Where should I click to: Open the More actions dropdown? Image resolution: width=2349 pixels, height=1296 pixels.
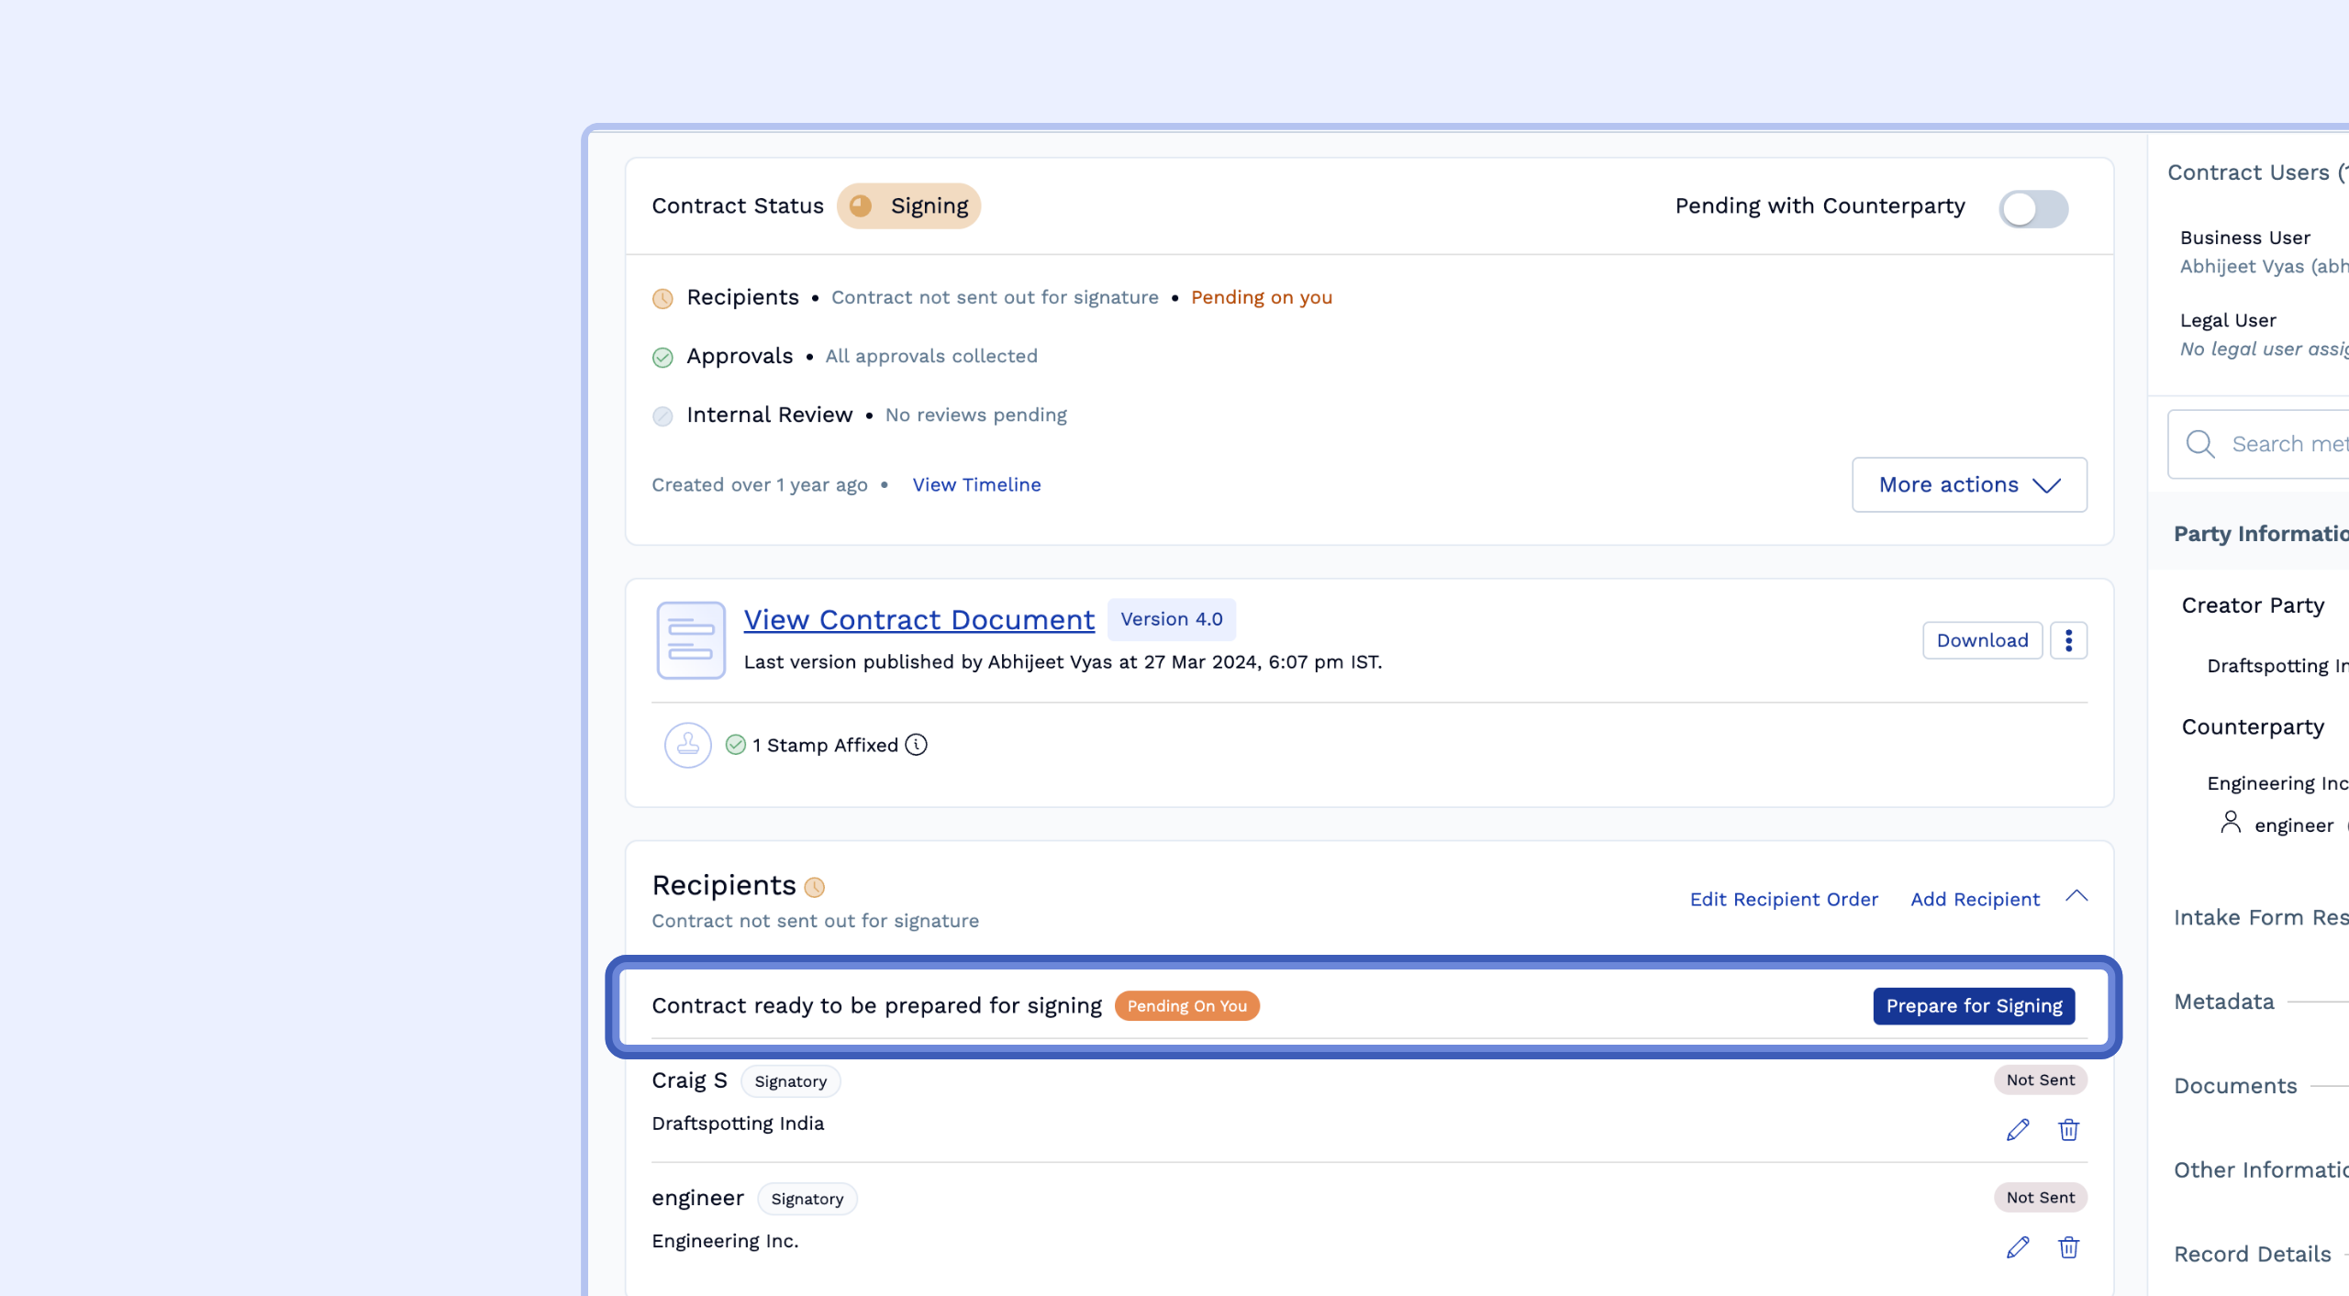(1969, 484)
